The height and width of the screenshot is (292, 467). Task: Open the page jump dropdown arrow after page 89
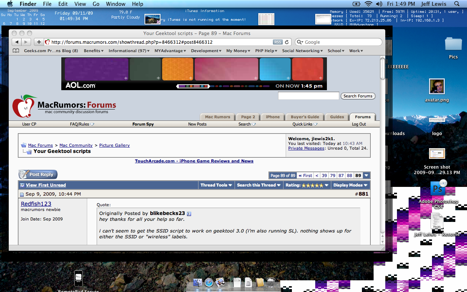point(367,176)
